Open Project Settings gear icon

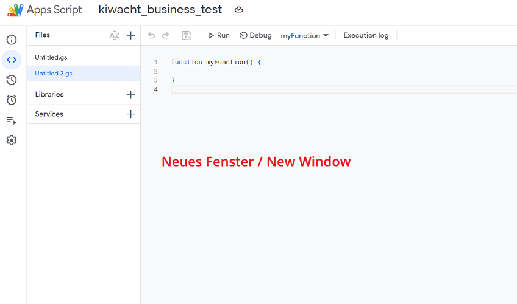click(x=12, y=140)
